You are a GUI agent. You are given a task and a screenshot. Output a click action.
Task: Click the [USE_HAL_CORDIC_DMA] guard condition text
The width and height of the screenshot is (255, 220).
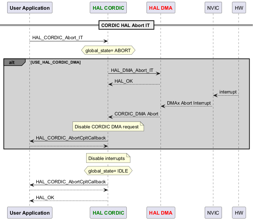(56, 62)
